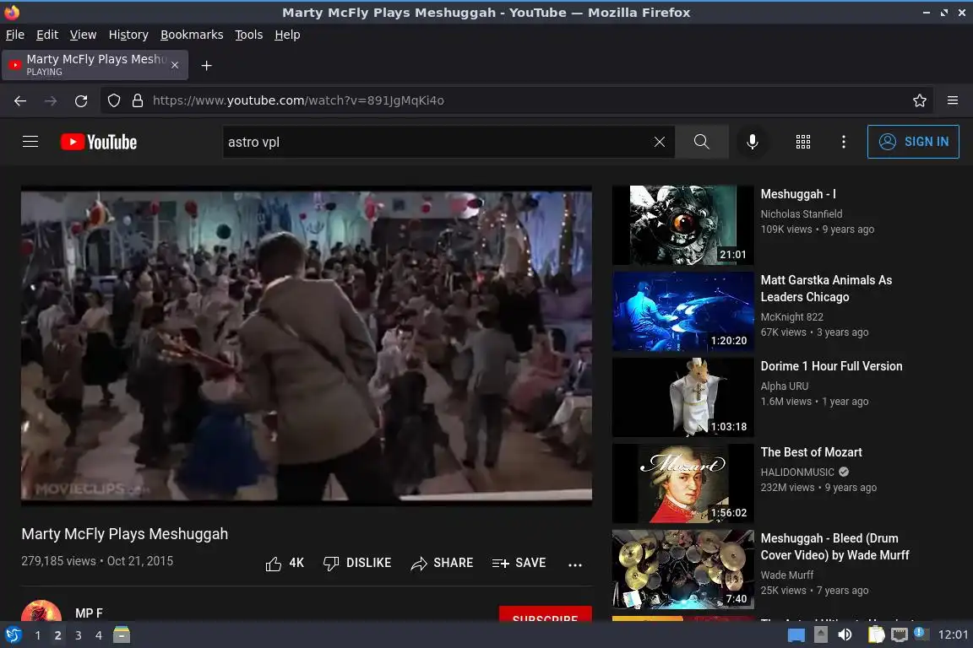This screenshot has height=648, width=973.
Task: Open the system start menu icon in taskbar
Action: 13,635
